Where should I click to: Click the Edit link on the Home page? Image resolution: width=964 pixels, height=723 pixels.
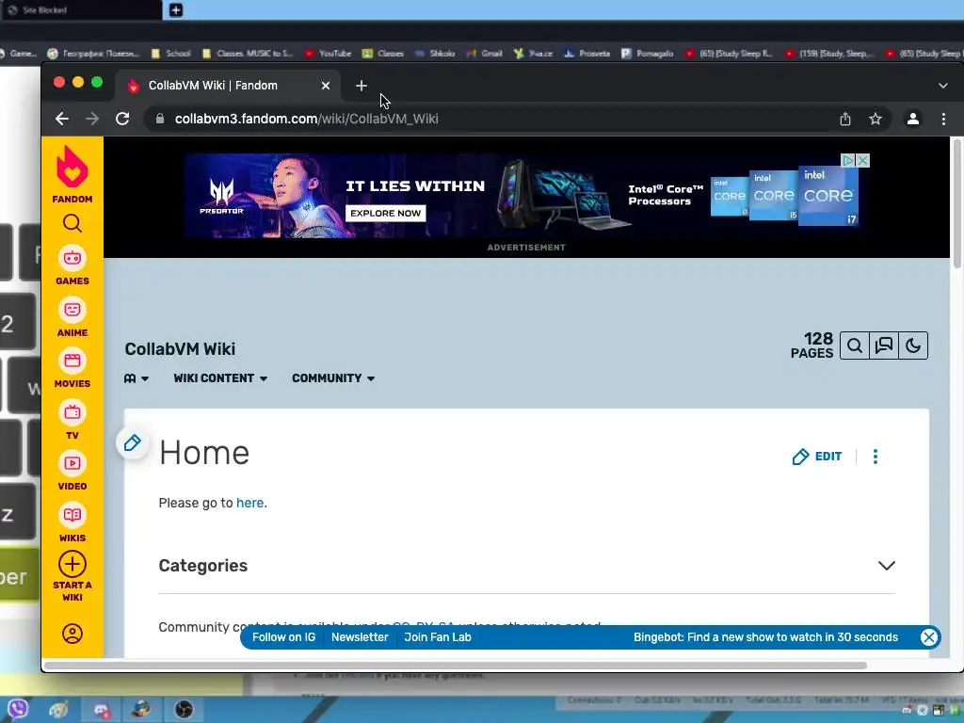817,457
